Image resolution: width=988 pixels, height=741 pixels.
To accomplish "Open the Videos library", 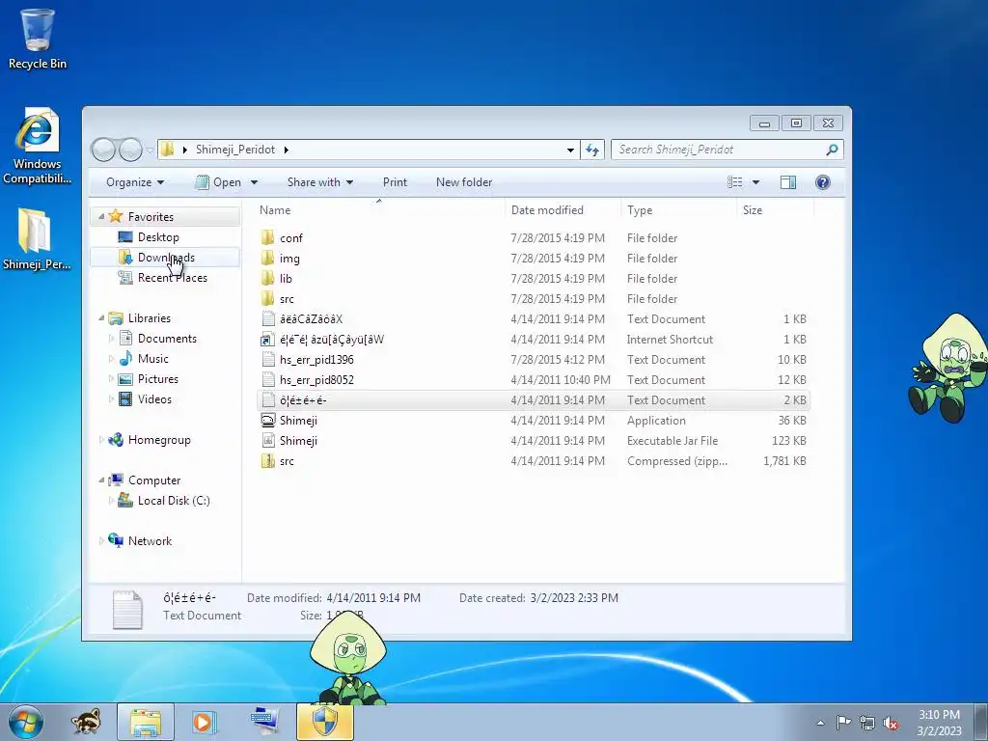I will (154, 398).
